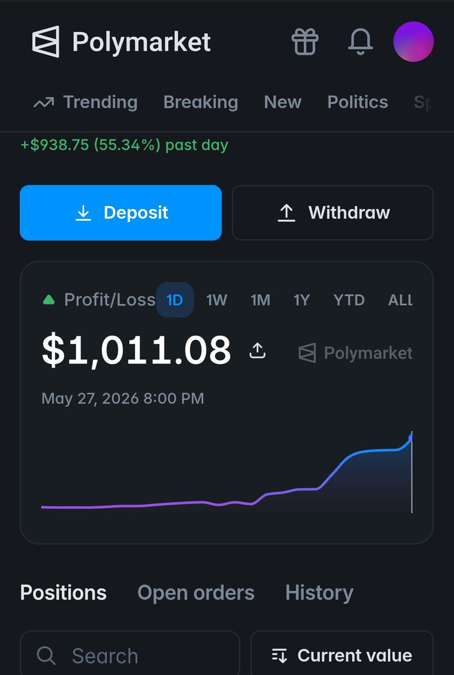
Task: Select the 1D chart range
Action: click(175, 300)
